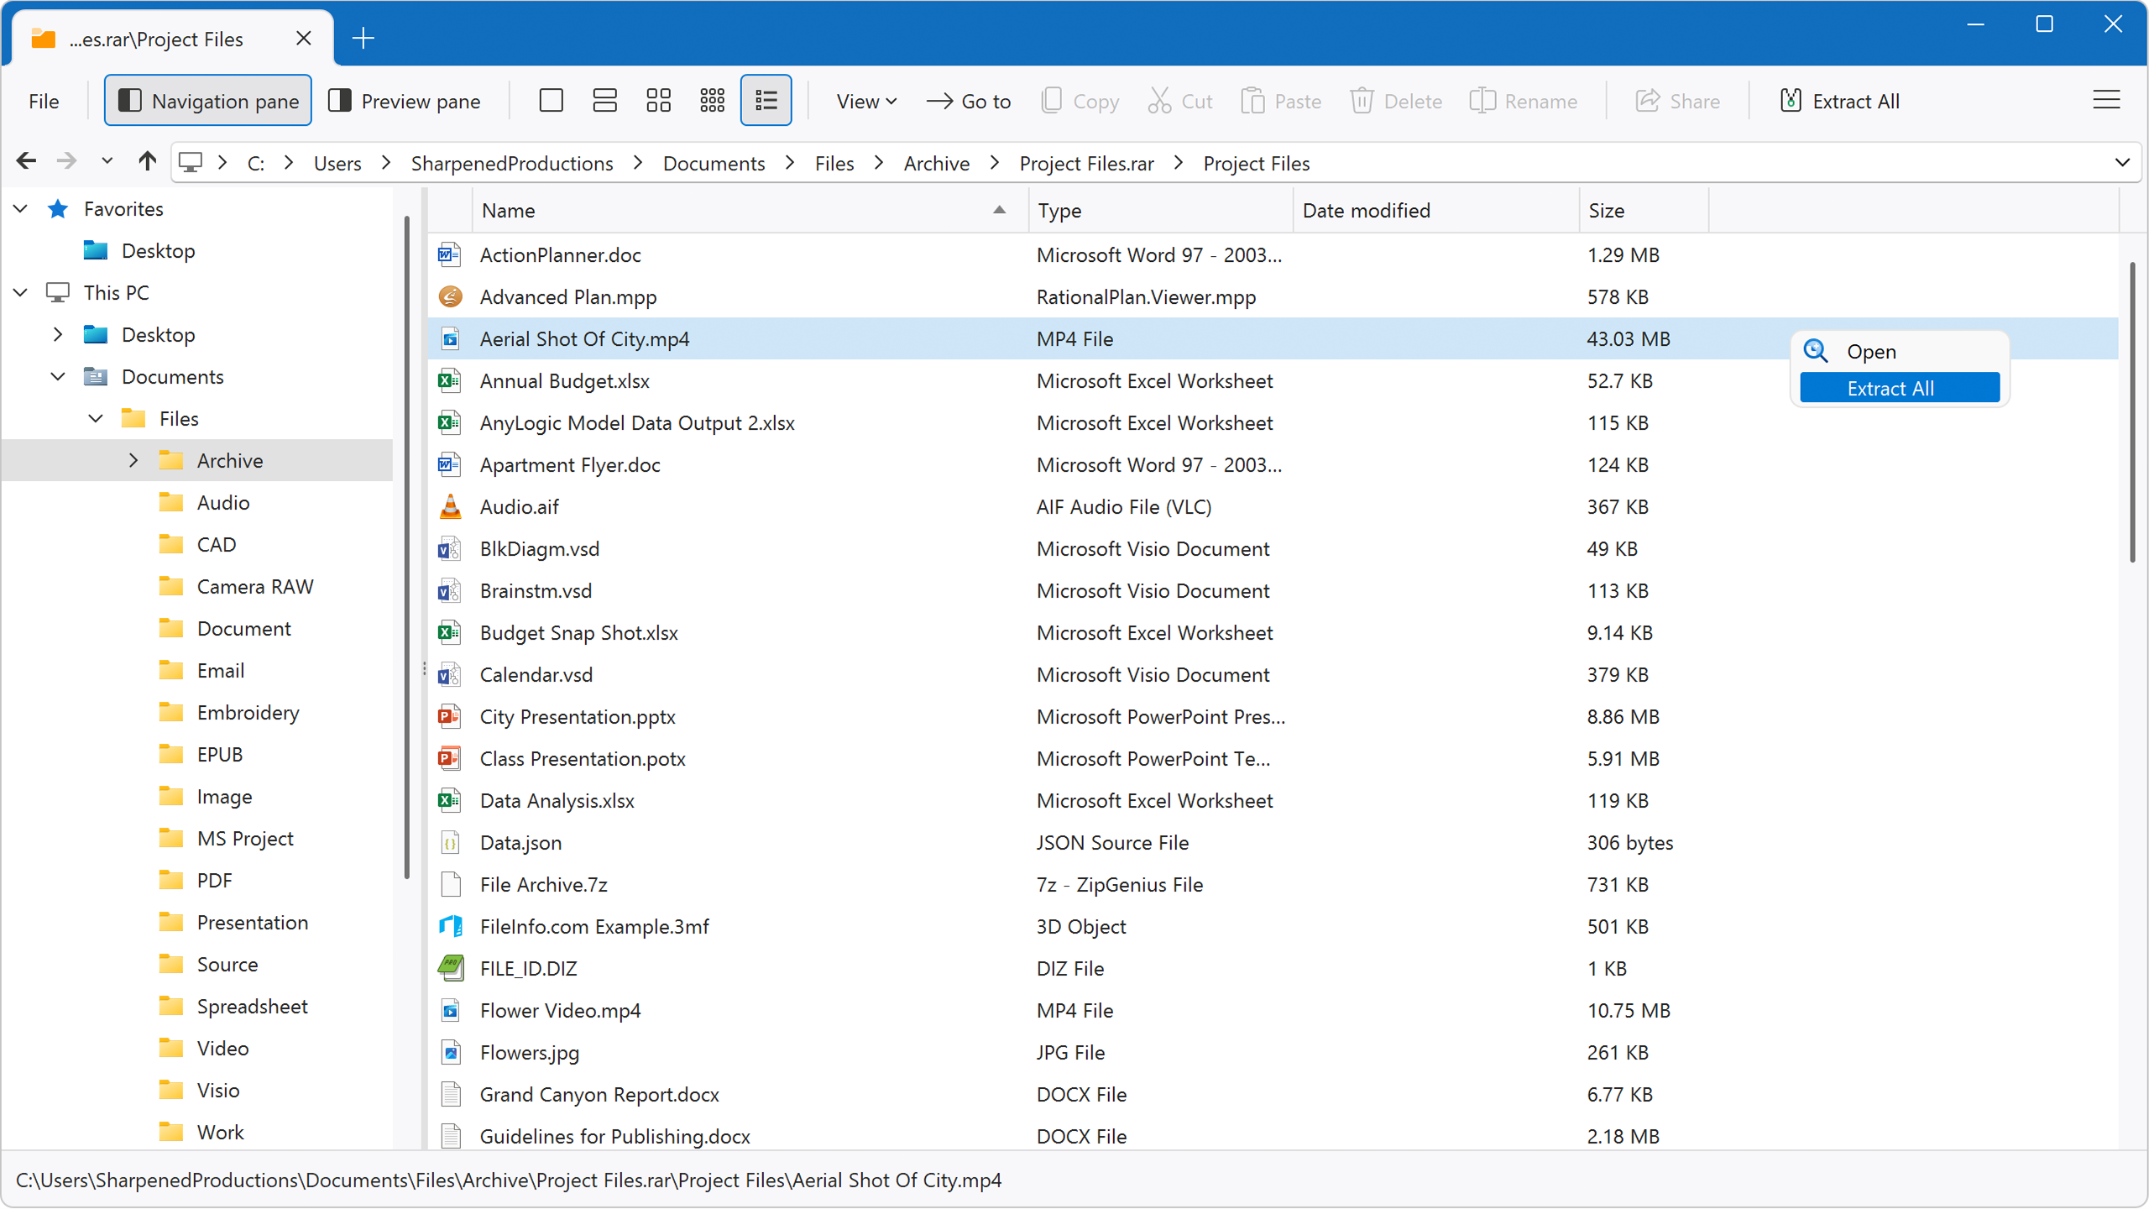Open a new File Explorer tab
The height and width of the screenshot is (1209, 2149).
click(363, 38)
